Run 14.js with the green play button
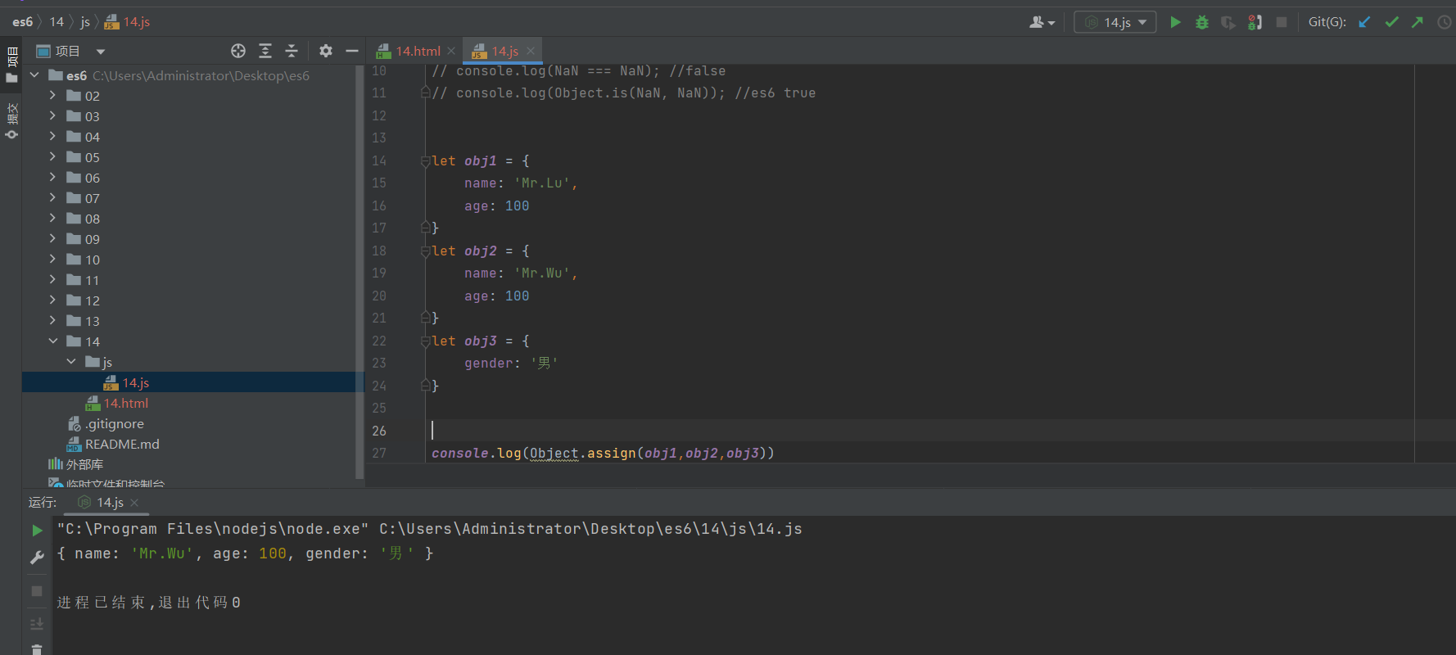 click(x=1175, y=22)
